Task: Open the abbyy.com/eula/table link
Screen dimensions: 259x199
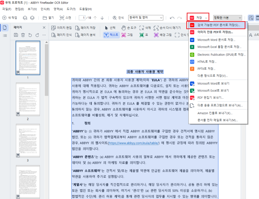Action: (x=133, y=143)
